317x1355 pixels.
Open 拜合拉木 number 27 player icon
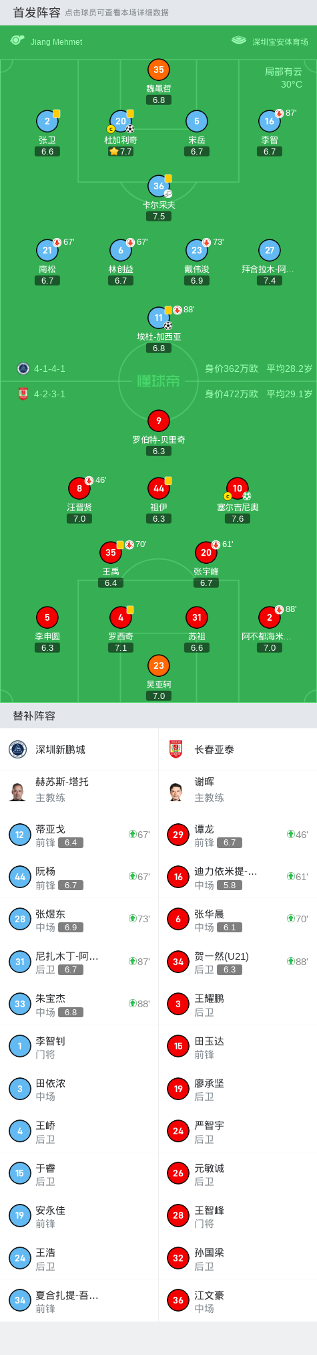[270, 250]
